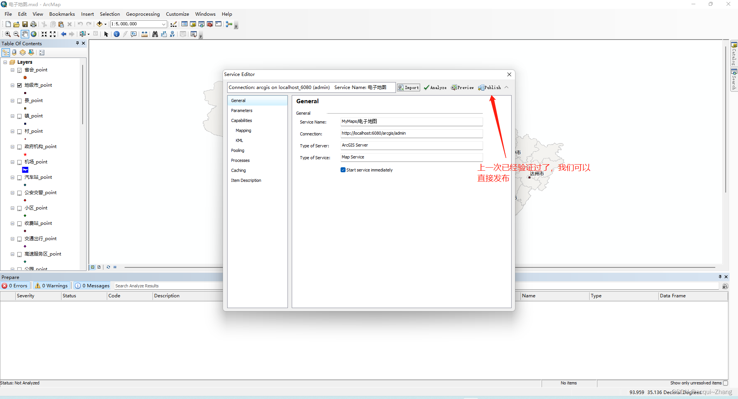The height and width of the screenshot is (399, 738).
Task: Click the Add Data icon
Action: coord(100,24)
